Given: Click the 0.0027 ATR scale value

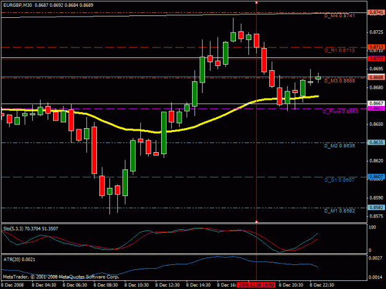Looking at the screenshot, I should click(376, 258).
